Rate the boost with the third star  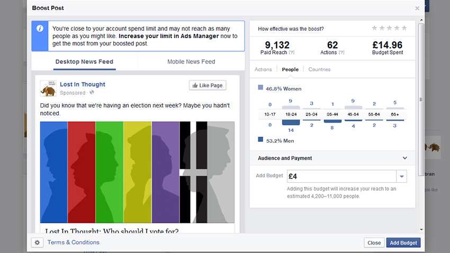point(390,28)
